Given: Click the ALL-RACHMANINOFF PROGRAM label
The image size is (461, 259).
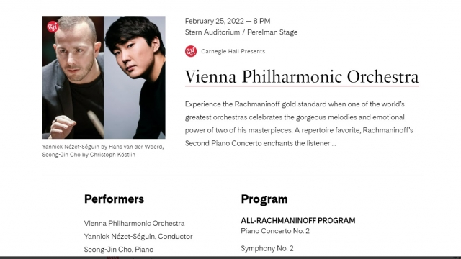Looking at the screenshot, I should click(298, 221).
